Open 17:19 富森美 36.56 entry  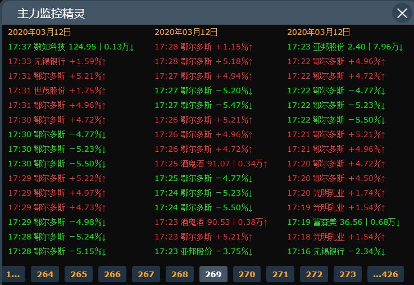[344, 222]
